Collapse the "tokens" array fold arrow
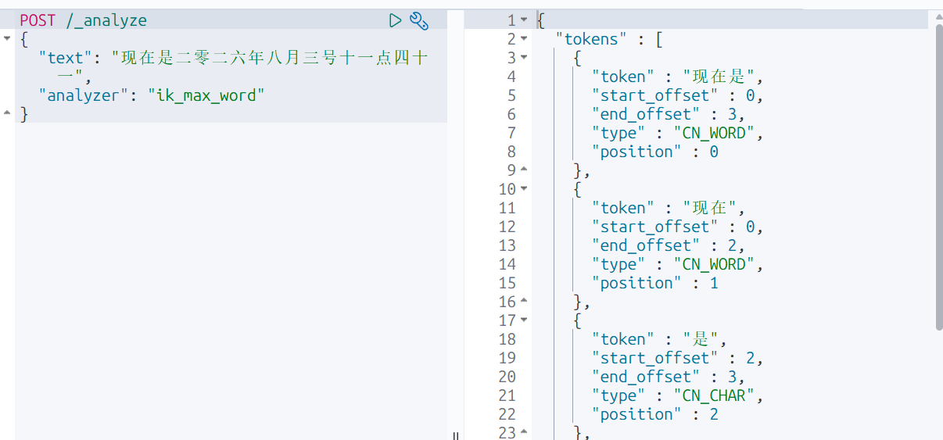The width and height of the screenshot is (943, 440). pyautogui.click(x=524, y=39)
